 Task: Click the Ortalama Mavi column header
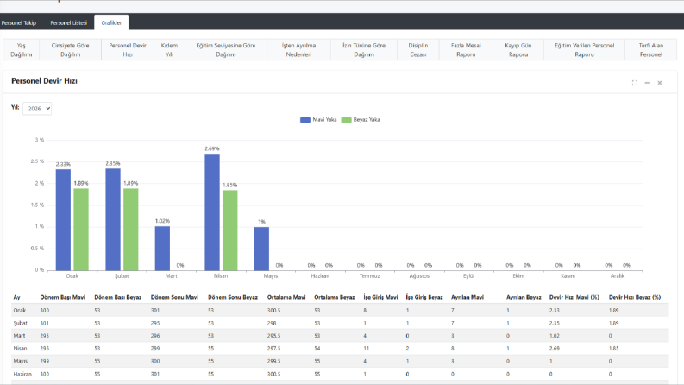286,297
